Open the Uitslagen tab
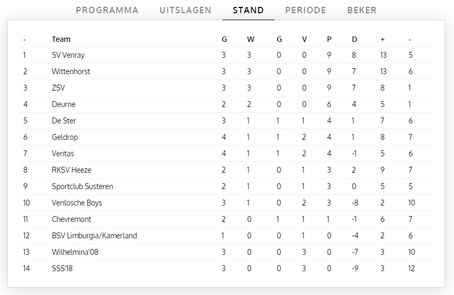This screenshot has height=295, width=454. pos(185,10)
